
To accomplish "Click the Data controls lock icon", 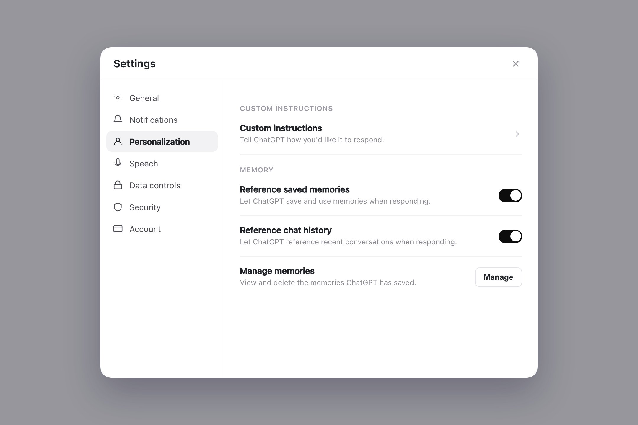I will tap(118, 185).
